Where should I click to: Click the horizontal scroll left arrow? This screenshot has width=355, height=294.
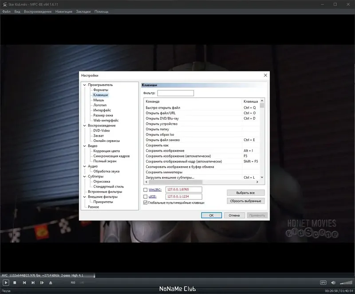pyautogui.click(x=146, y=182)
